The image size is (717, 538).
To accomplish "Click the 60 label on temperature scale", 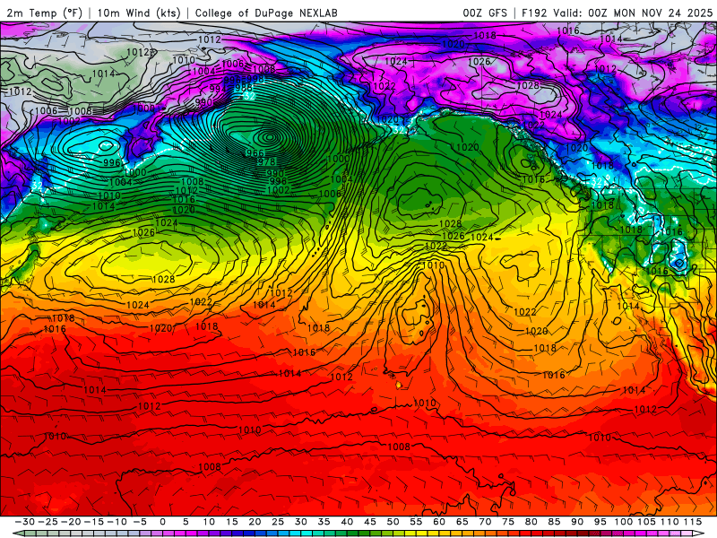I will 439,522.
